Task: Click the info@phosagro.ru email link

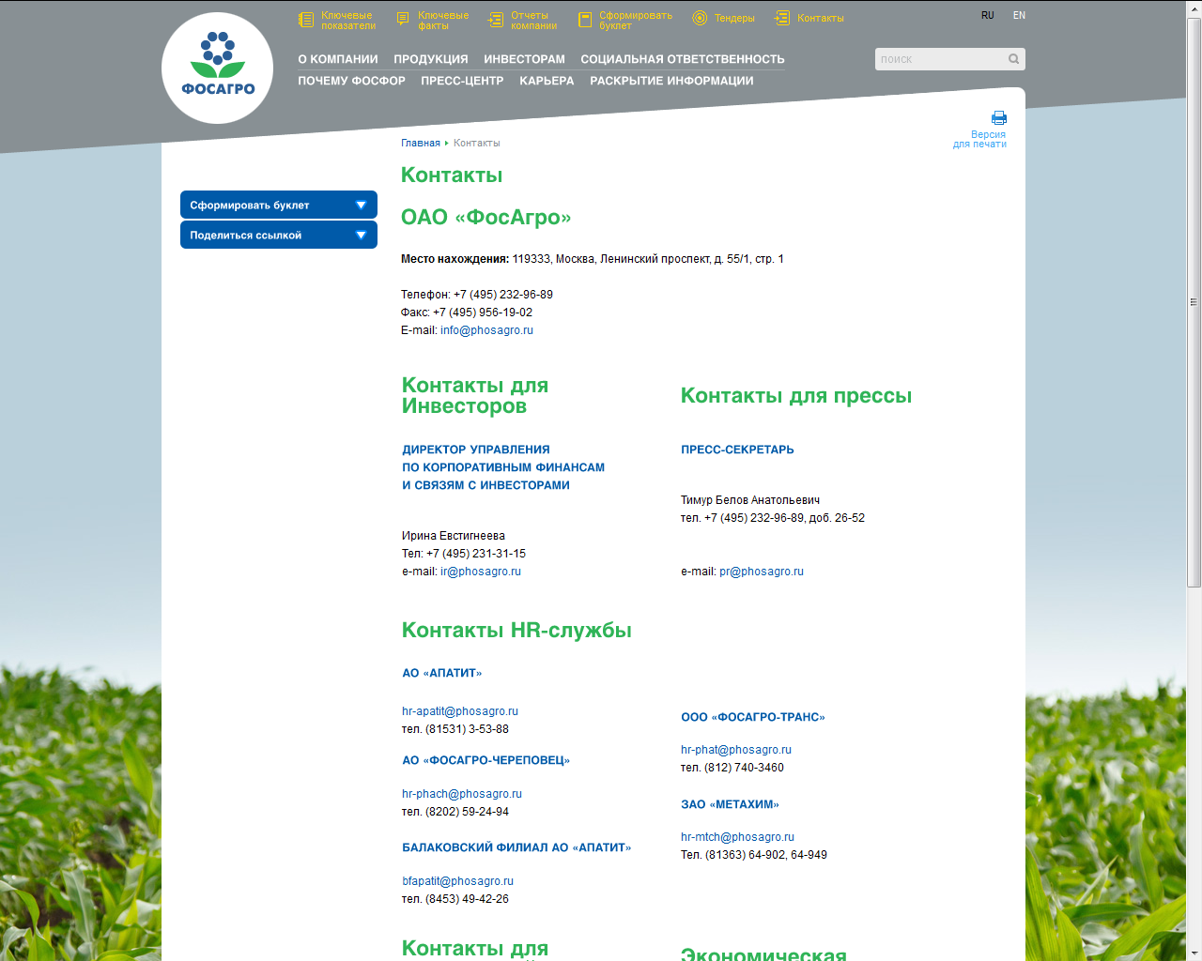Action: coord(486,330)
